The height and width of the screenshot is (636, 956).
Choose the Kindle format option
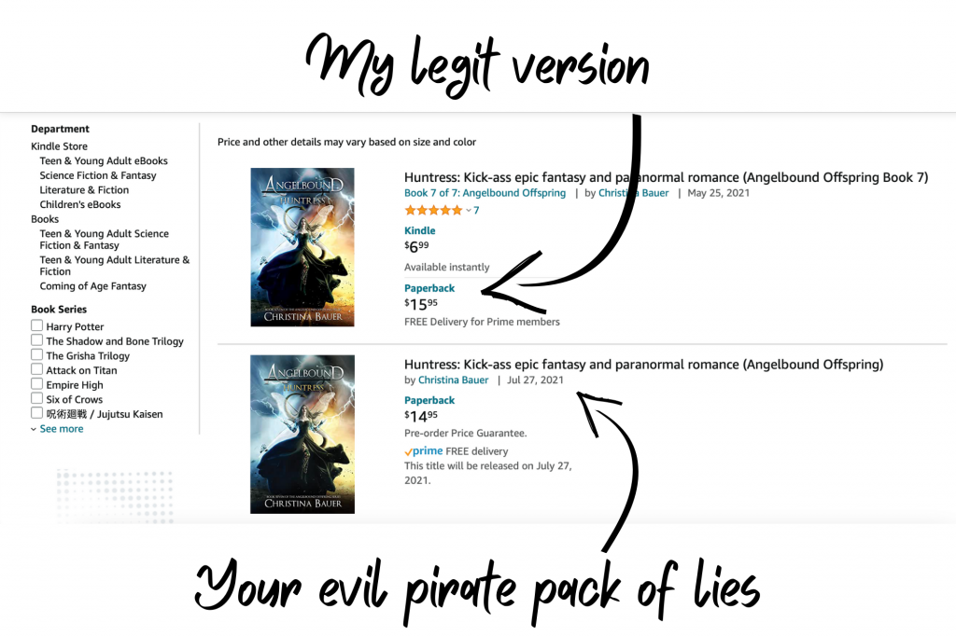point(419,231)
